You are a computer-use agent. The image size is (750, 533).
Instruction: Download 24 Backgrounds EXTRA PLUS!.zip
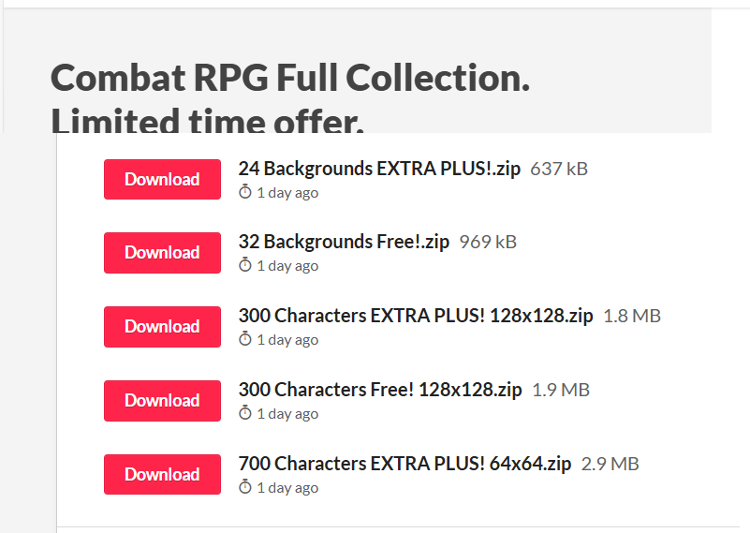(162, 179)
